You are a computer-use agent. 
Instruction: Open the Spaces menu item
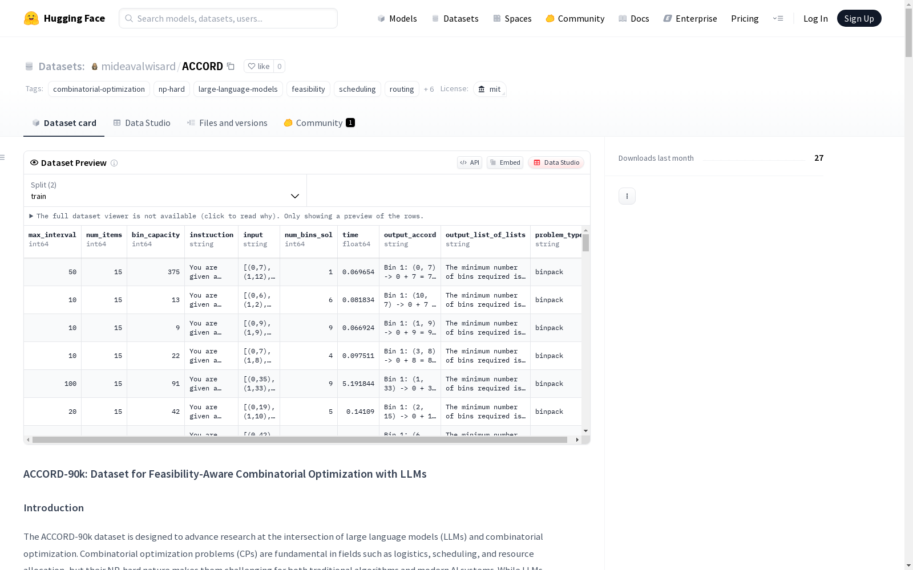tap(512, 18)
